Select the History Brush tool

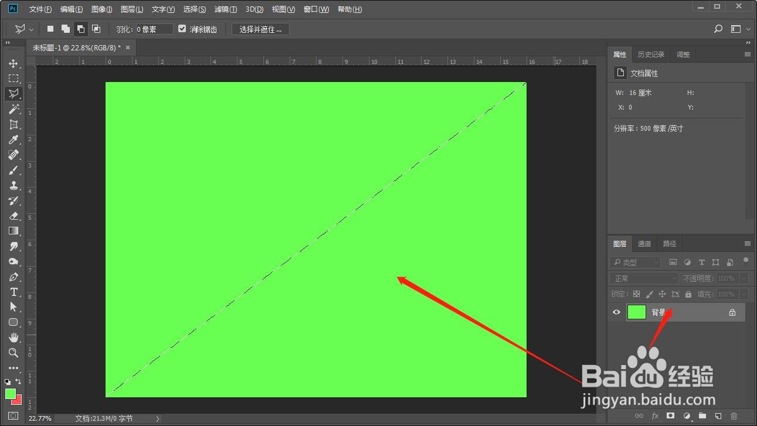[13, 200]
